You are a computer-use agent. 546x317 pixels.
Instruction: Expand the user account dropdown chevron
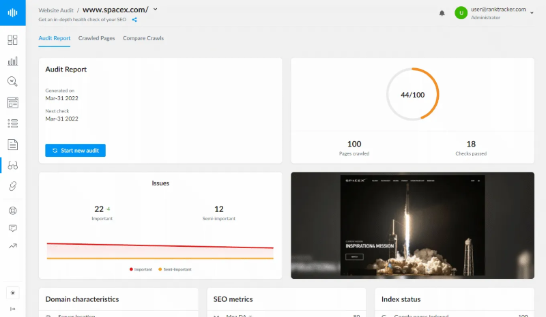[x=532, y=13]
